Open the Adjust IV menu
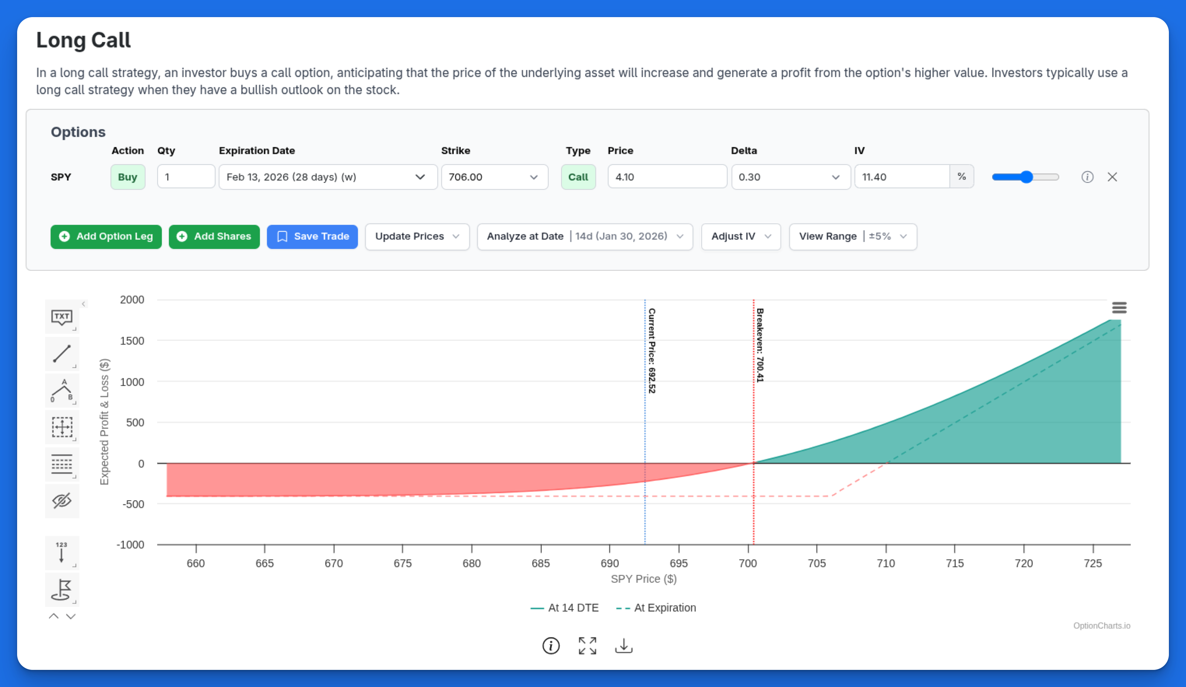 (740, 236)
